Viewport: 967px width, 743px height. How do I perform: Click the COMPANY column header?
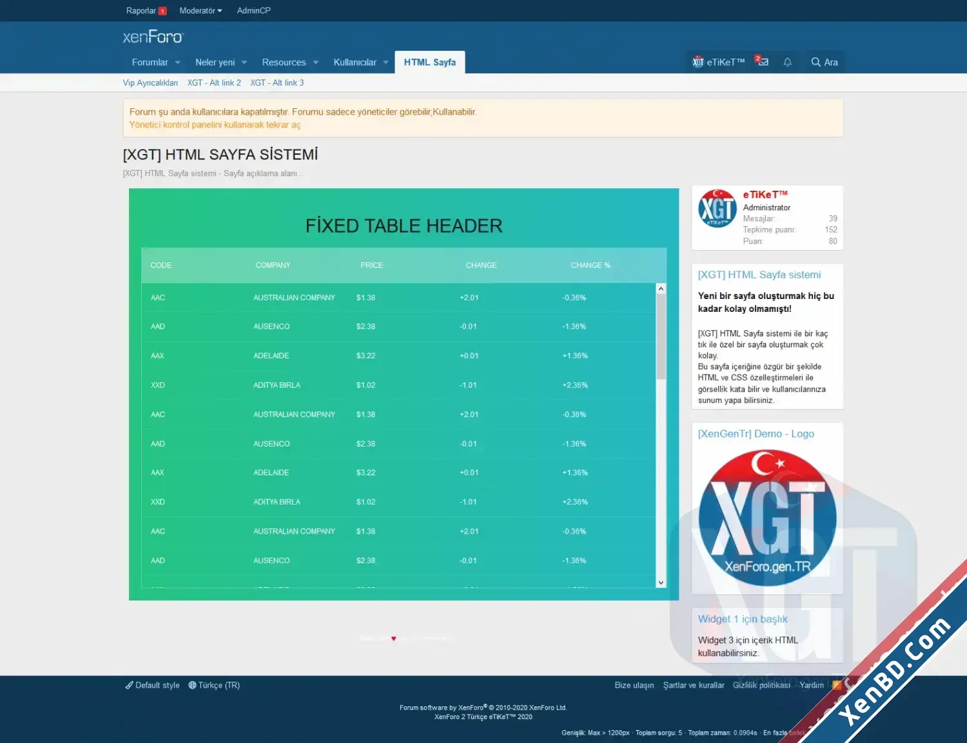[x=273, y=265]
